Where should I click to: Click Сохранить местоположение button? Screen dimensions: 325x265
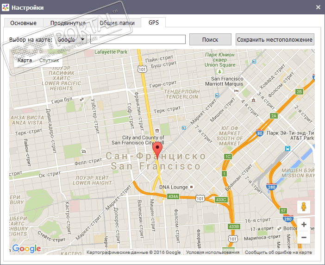275,39
